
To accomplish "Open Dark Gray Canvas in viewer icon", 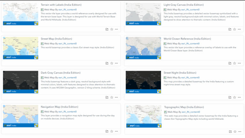I will pyautogui.click(x=107, y=97).
